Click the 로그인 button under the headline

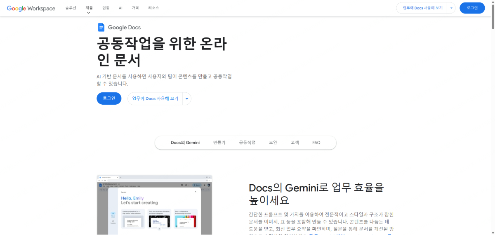click(109, 99)
